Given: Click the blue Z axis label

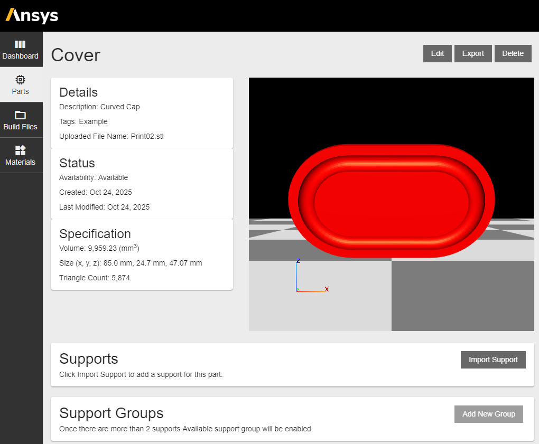Looking at the screenshot, I should (298, 261).
